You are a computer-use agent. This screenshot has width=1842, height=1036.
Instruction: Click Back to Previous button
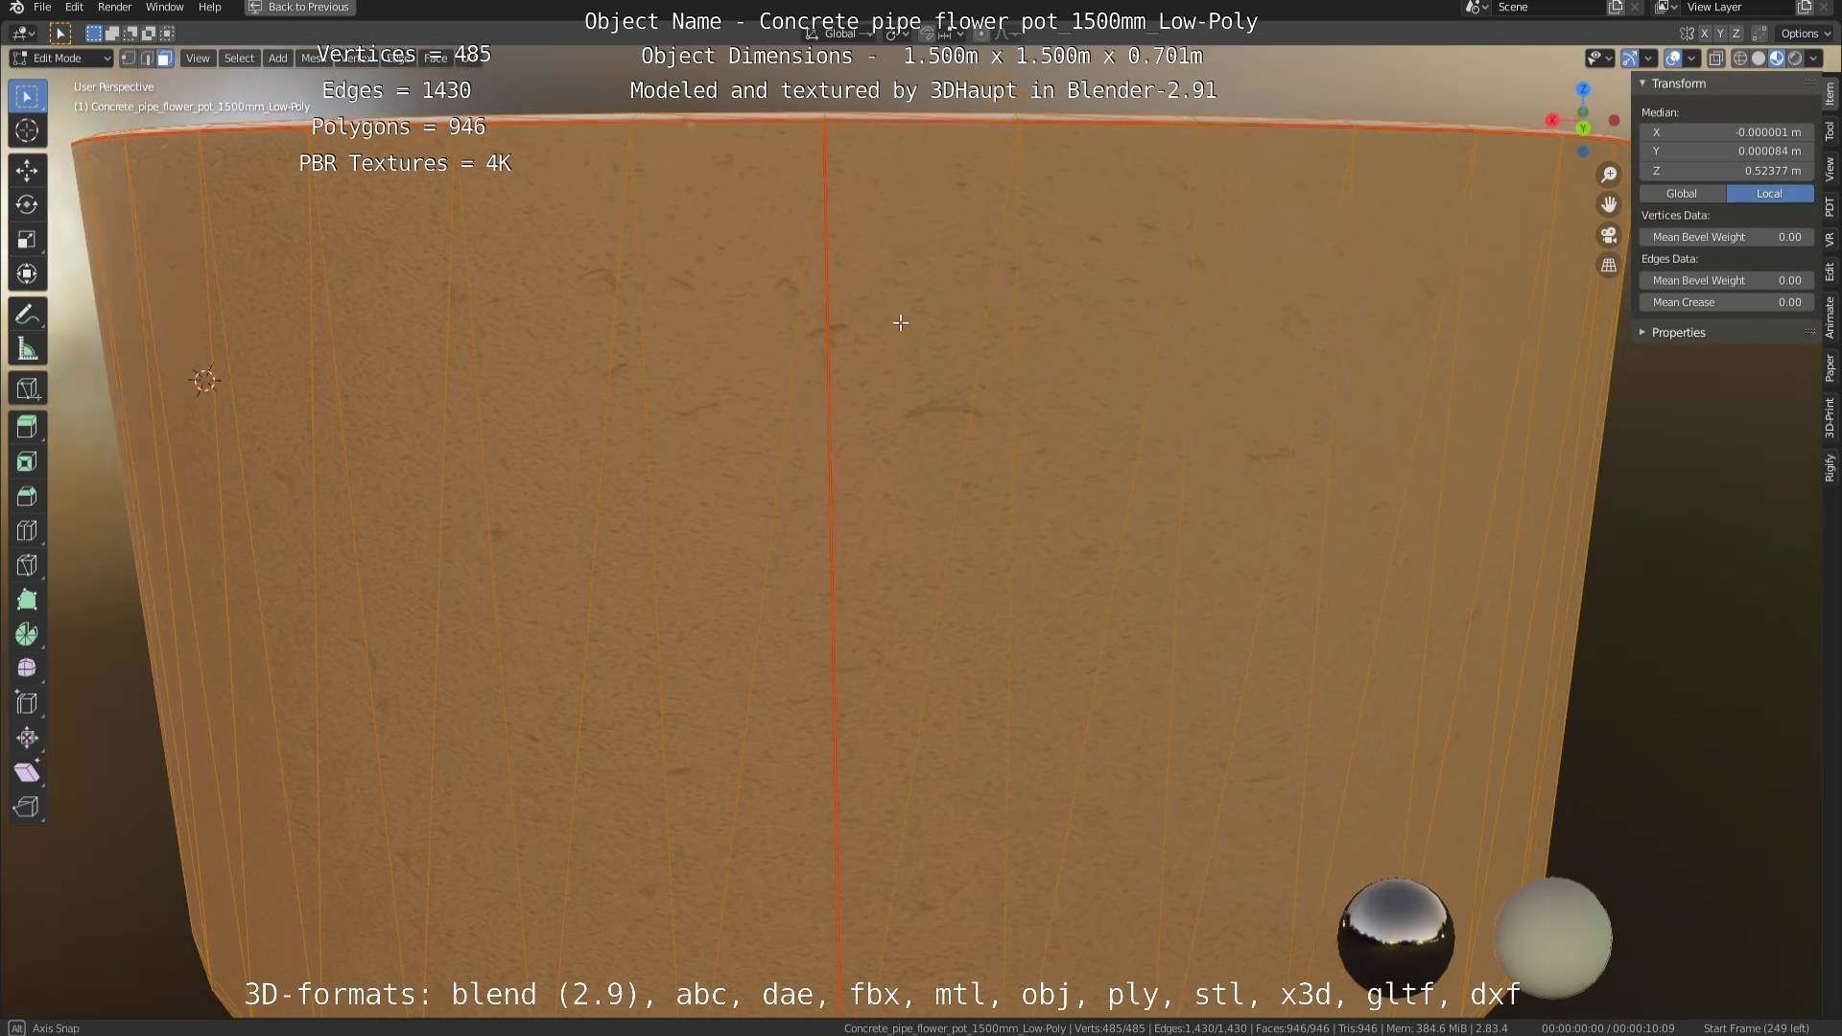(x=299, y=7)
